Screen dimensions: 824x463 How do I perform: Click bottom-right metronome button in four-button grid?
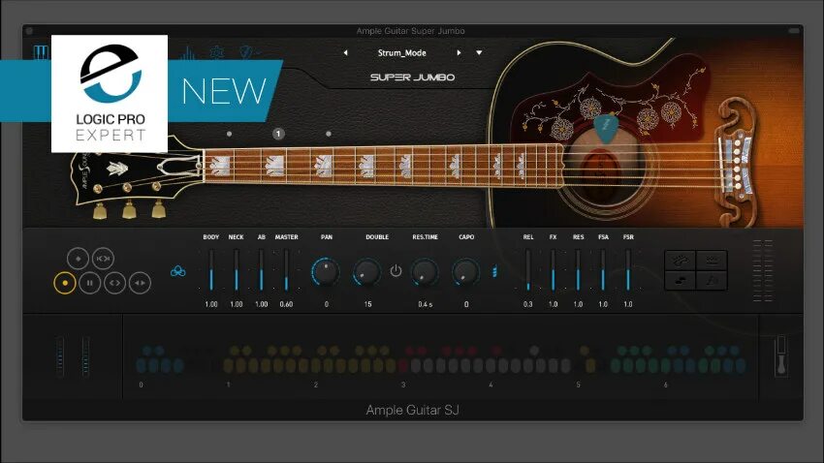713,281
